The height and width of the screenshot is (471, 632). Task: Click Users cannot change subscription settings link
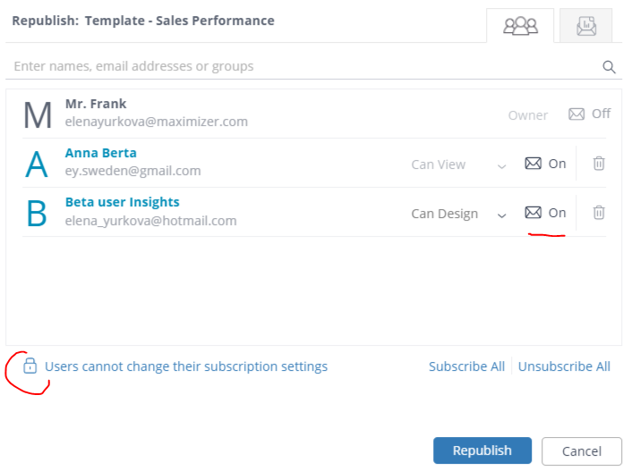(186, 366)
